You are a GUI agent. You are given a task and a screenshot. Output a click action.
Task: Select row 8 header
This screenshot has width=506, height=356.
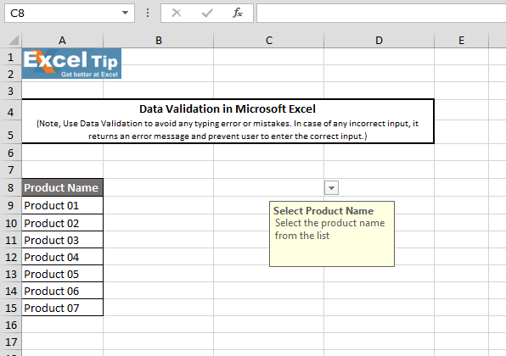(11, 187)
